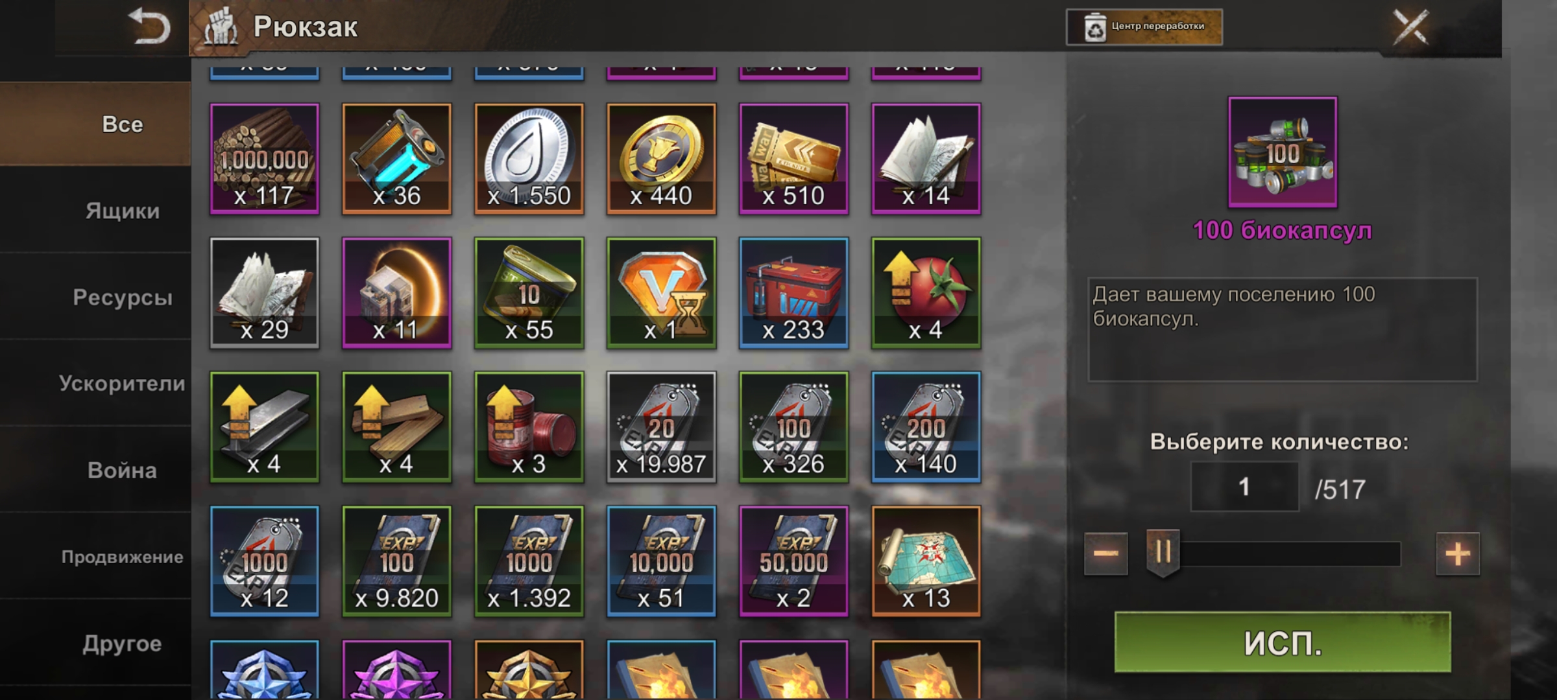
Task: Open Центр переработки recycling center
Action: (1144, 27)
